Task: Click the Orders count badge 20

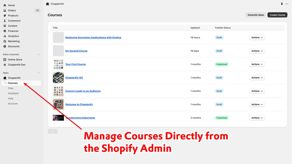Action: click(x=38, y=11)
